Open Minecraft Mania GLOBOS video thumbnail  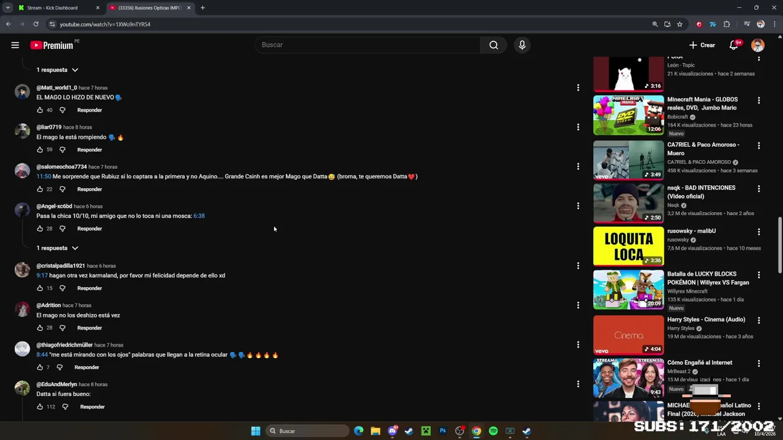(x=628, y=115)
